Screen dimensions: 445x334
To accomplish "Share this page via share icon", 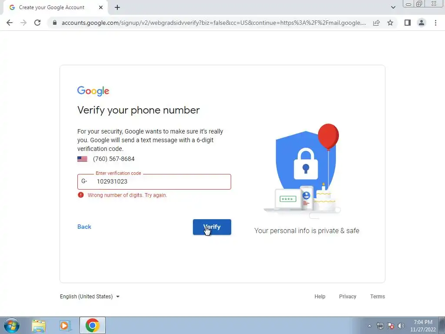I will (x=376, y=23).
